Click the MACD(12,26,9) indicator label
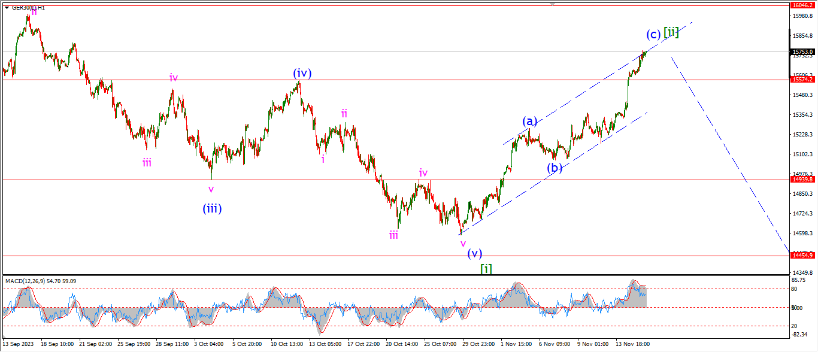 pyautogui.click(x=41, y=281)
